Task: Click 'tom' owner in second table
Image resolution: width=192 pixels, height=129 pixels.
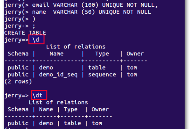Action: [x=97, y=123]
